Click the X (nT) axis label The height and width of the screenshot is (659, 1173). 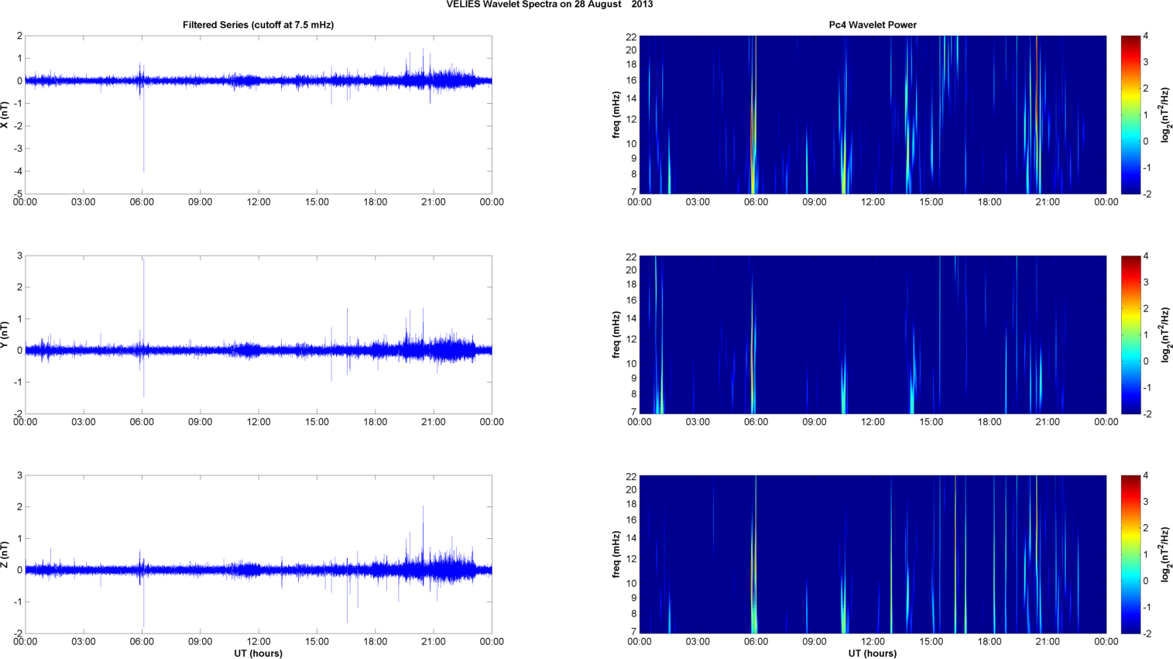pos(5,115)
